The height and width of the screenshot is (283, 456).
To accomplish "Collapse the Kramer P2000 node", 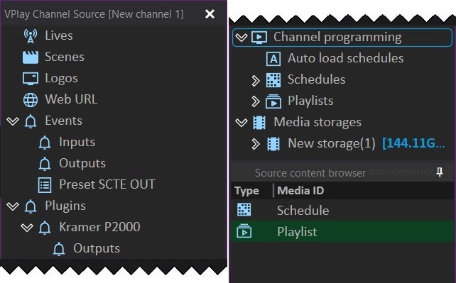I will click(x=27, y=228).
